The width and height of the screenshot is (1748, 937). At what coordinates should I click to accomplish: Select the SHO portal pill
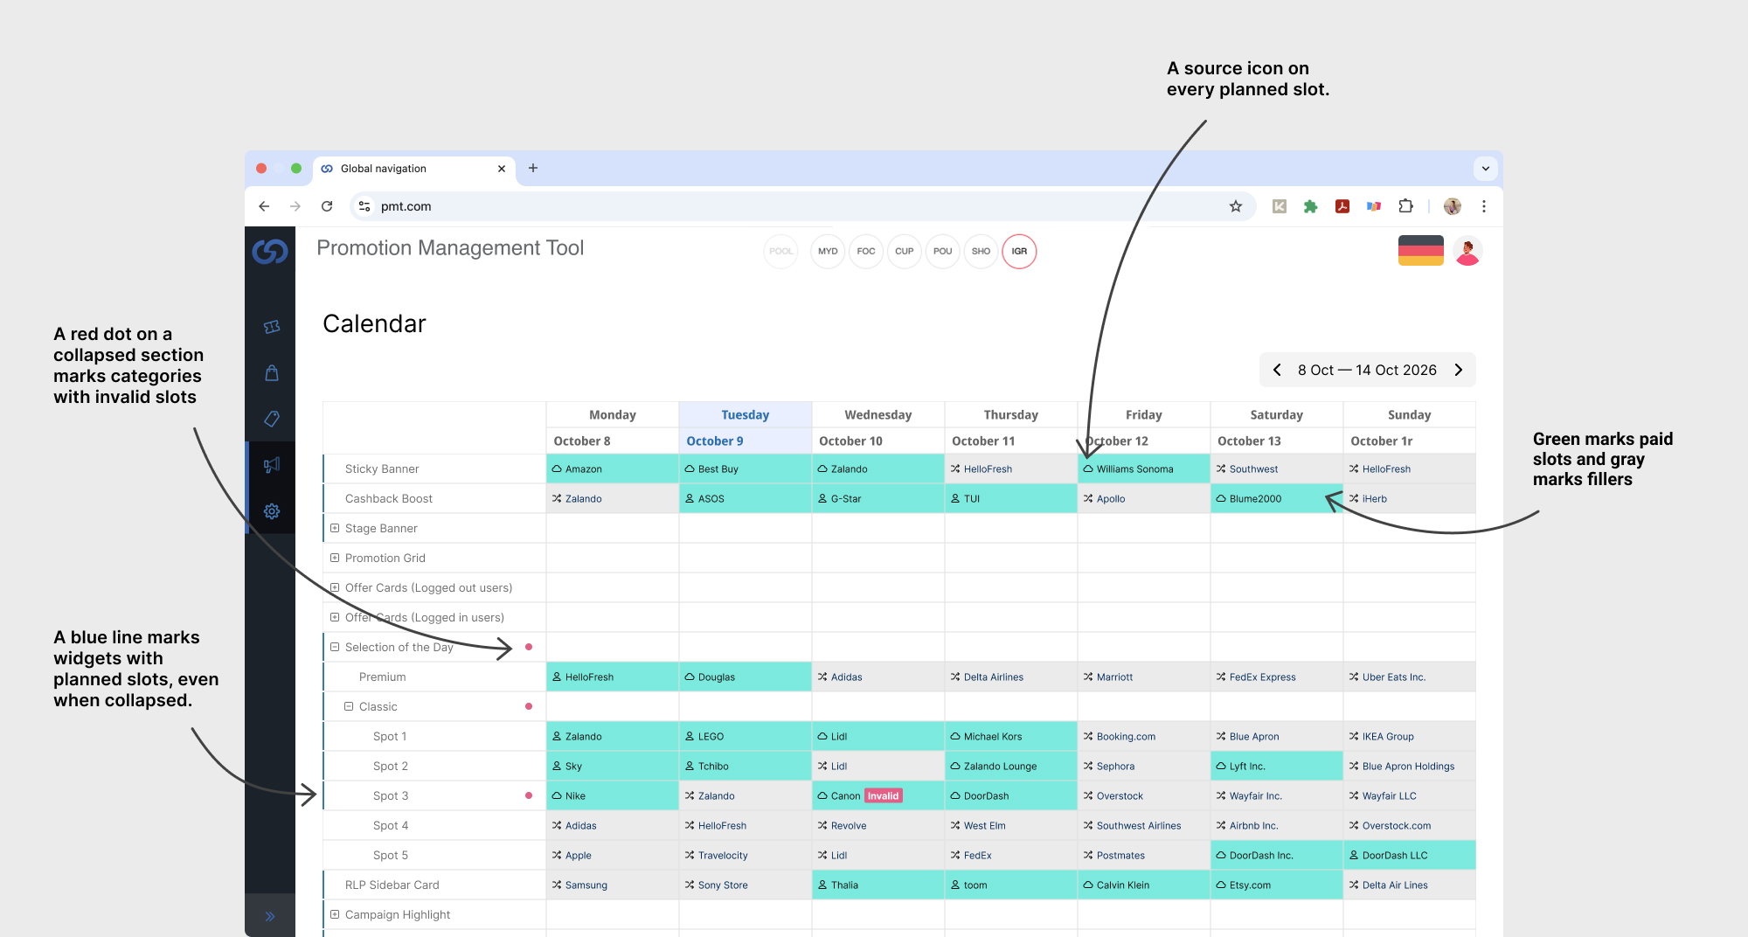click(982, 252)
